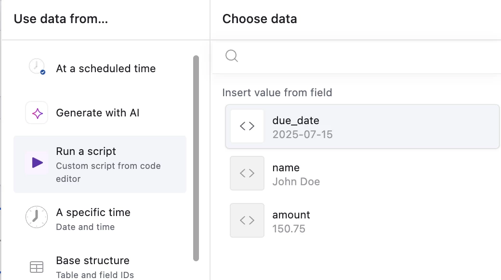Click the Base structure table icon

37,267
